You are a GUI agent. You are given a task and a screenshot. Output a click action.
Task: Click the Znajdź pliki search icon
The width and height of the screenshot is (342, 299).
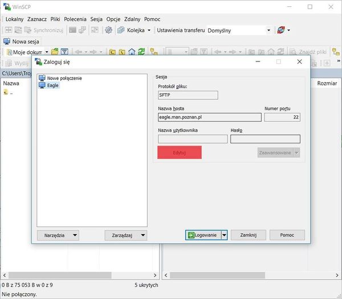294,52
